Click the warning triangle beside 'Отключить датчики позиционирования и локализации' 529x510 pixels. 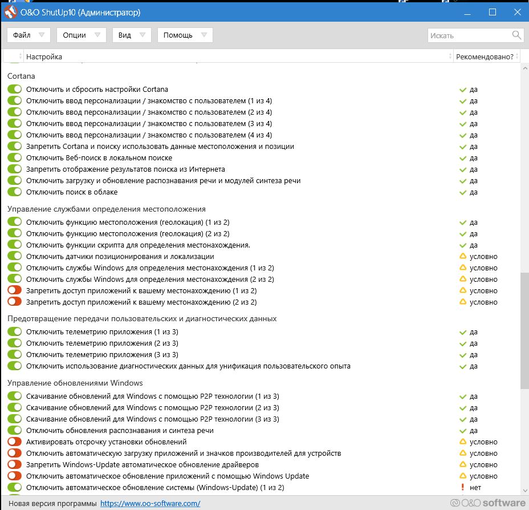[x=463, y=256]
